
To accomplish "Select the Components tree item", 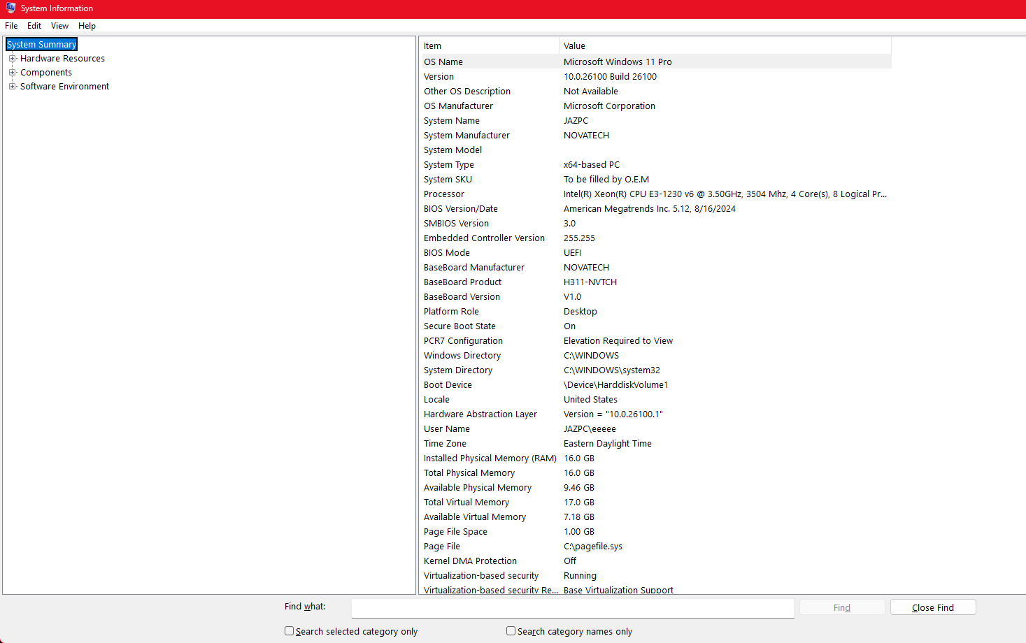I will [46, 73].
